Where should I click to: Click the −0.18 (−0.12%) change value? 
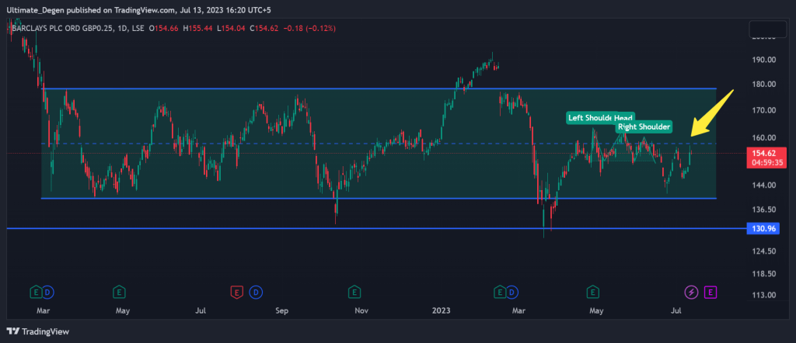pyautogui.click(x=310, y=29)
